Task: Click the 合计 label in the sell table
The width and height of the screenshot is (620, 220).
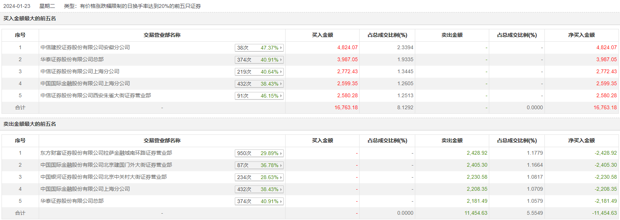Action: click(20, 213)
